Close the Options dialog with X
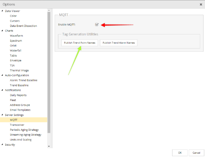The width and height of the screenshot is (205, 157). 201,4
